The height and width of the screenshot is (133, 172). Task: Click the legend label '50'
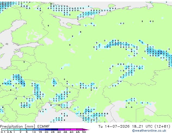(84, 132)
